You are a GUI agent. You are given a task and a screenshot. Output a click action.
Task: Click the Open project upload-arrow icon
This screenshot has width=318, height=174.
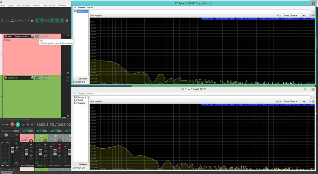tap(7, 20)
